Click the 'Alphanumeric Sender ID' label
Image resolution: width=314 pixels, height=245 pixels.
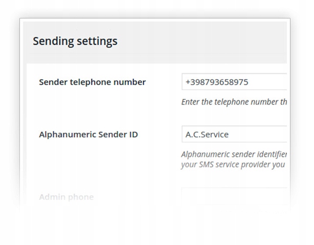[x=88, y=135]
